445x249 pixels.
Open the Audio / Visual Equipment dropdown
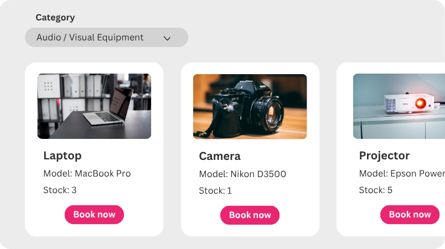pos(106,38)
